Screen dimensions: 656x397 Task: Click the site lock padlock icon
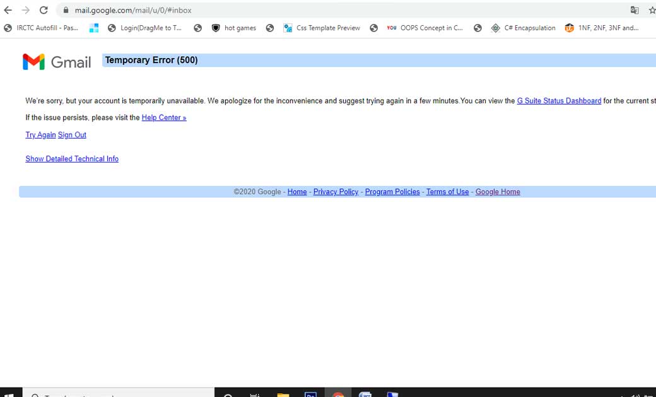click(66, 10)
